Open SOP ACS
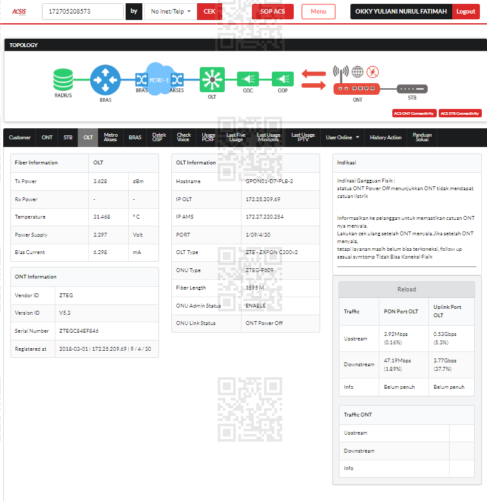487x501 pixels. [x=272, y=12]
